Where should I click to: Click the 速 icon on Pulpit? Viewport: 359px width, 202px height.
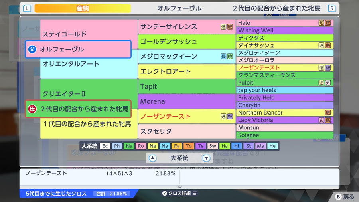[x=322, y=83]
